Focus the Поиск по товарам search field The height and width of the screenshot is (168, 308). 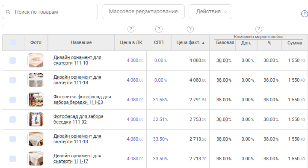[x=50, y=12]
